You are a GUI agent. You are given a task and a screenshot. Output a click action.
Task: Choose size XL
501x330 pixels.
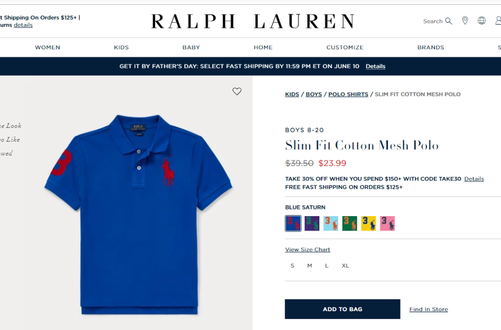point(345,265)
